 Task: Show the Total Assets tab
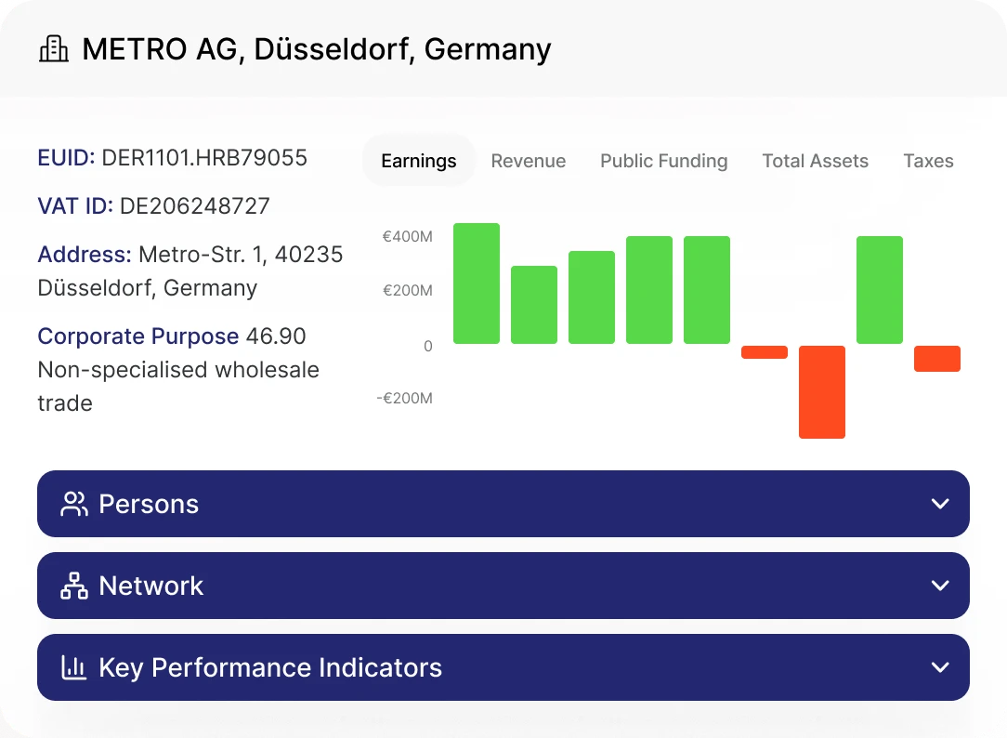coord(815,161)
